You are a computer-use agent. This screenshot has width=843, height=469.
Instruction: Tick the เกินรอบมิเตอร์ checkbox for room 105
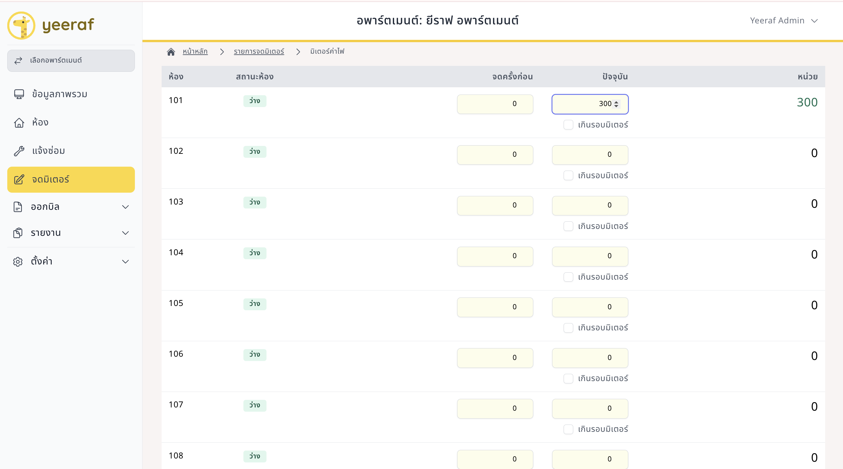click(x=568, y=328)
